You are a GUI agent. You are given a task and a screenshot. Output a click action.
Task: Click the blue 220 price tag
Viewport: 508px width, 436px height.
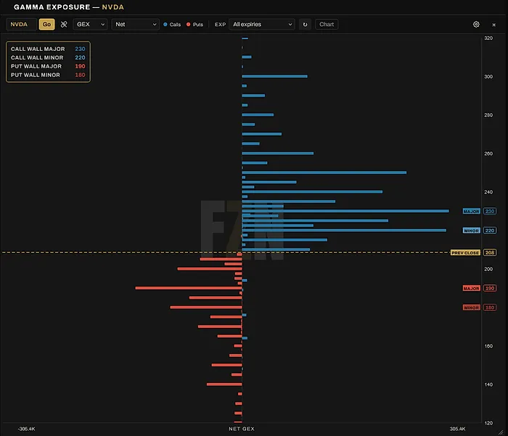pos(490,230)
